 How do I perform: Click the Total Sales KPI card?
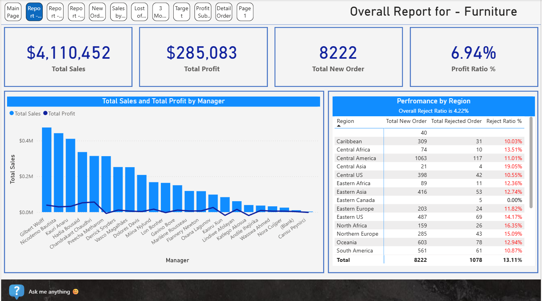click(x=68, y=57)
